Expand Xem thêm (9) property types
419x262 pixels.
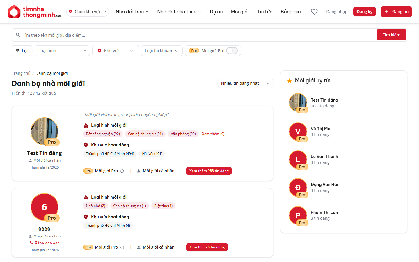tap(213, 134)
